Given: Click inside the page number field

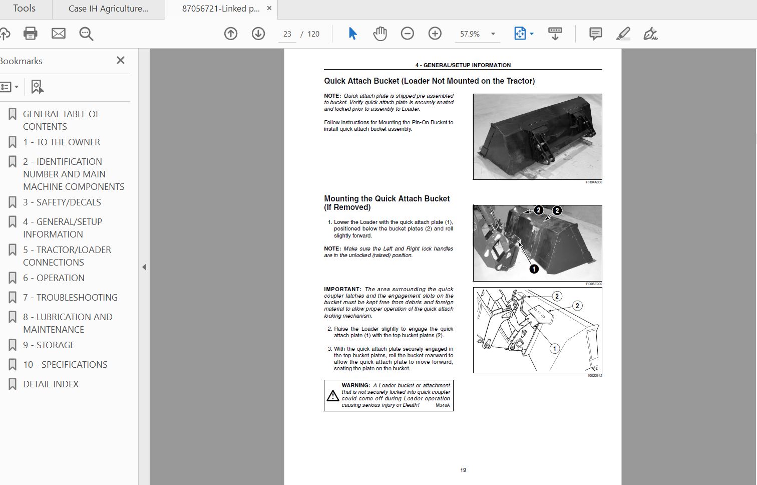Looking at the screenshot, I should (287, 34).
